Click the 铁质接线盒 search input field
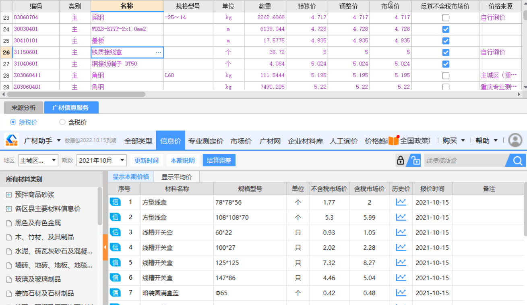Viewport: 527px width, 305px height. coord(465,160)
